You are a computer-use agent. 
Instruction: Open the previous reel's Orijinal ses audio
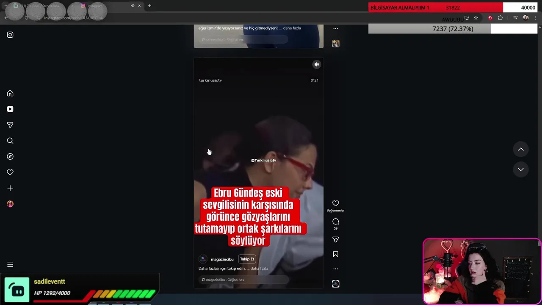click(224, 39)
